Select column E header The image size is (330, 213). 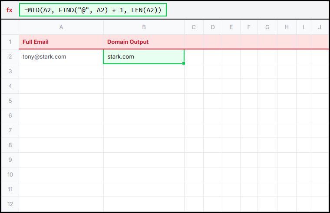tap(231, 27)
